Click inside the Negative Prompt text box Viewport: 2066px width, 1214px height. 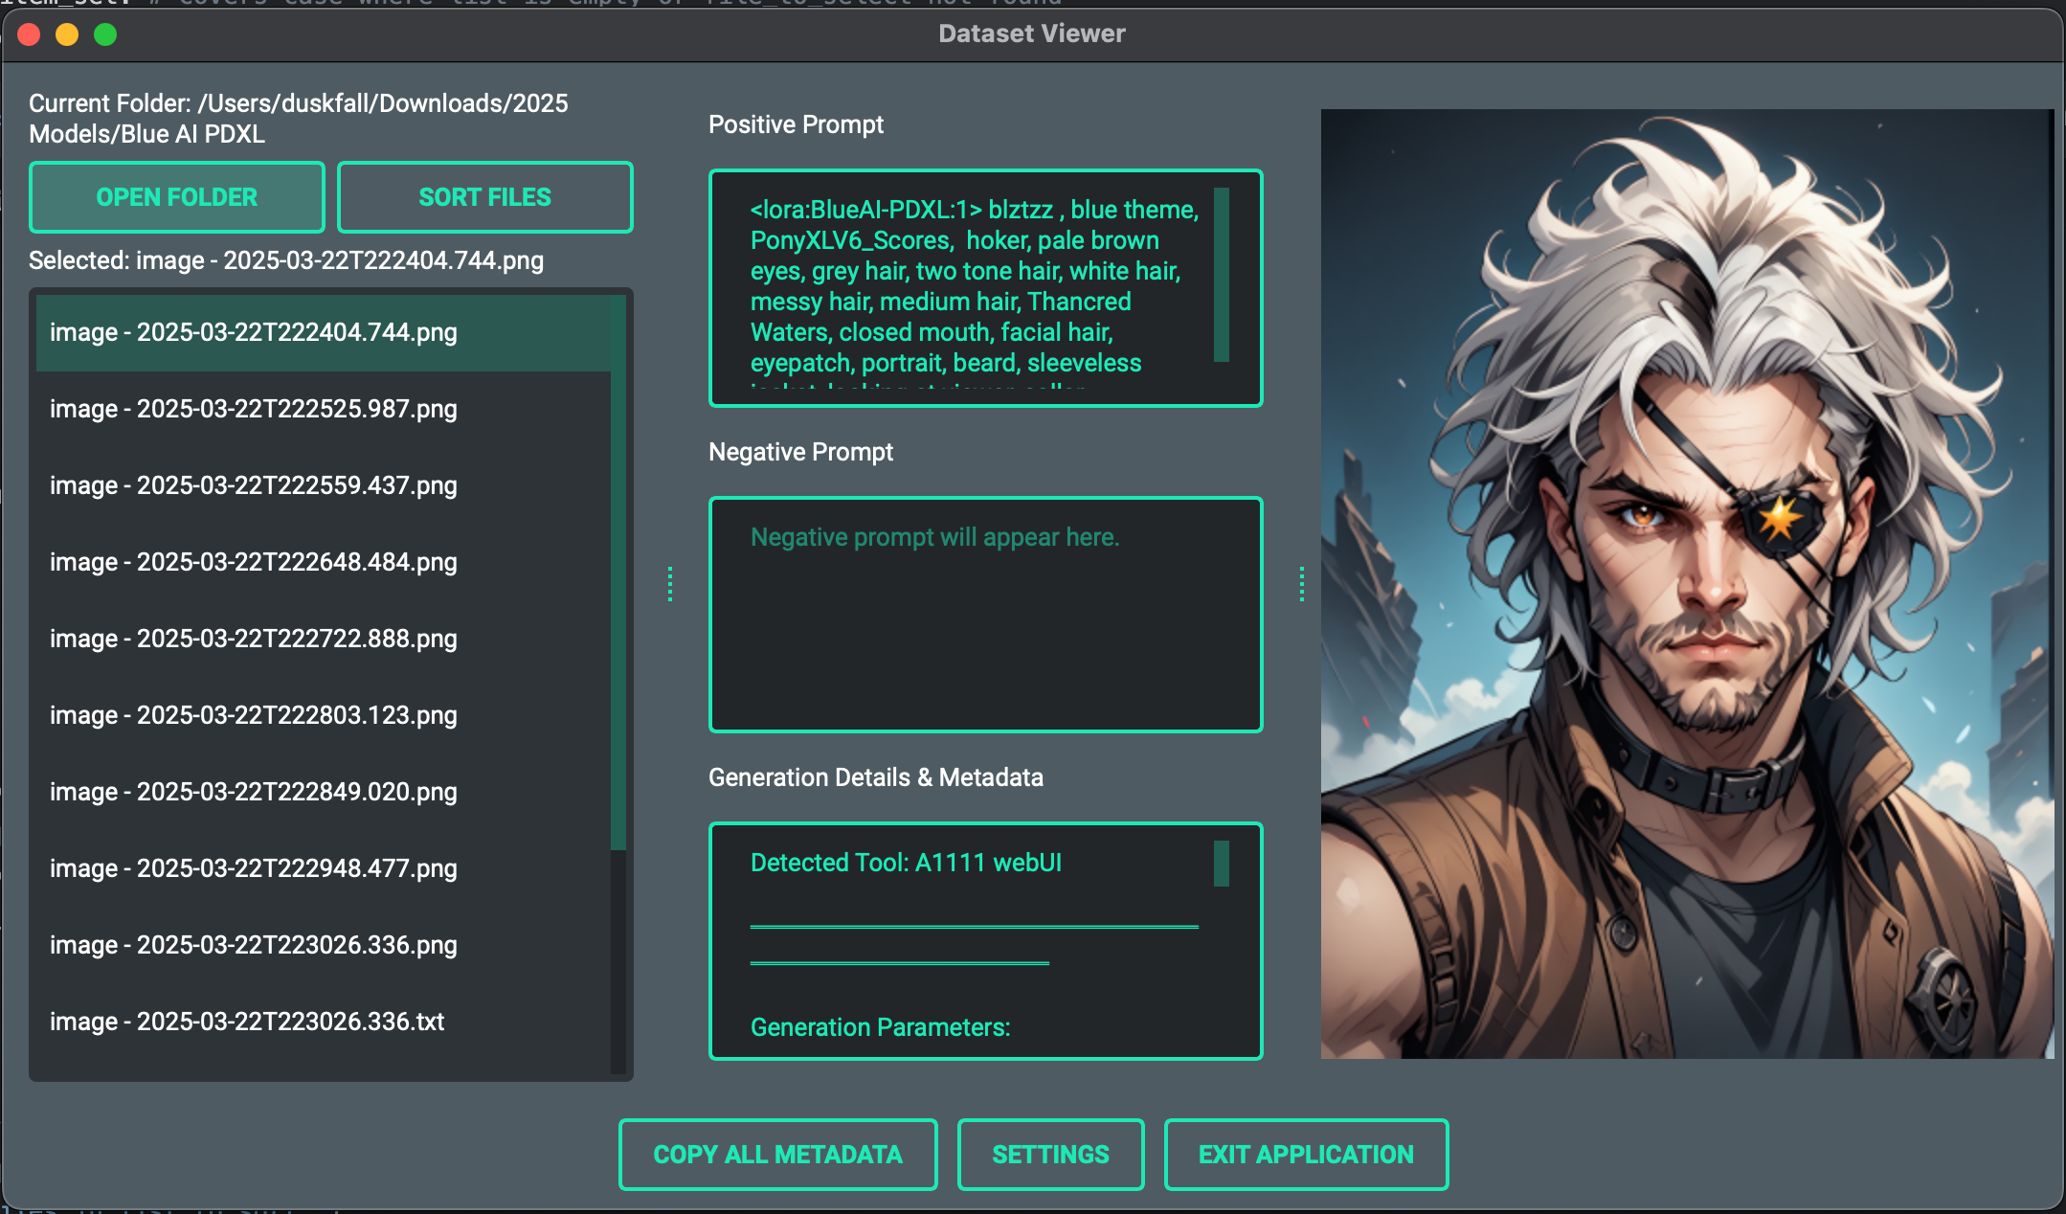tap(985, 615)
